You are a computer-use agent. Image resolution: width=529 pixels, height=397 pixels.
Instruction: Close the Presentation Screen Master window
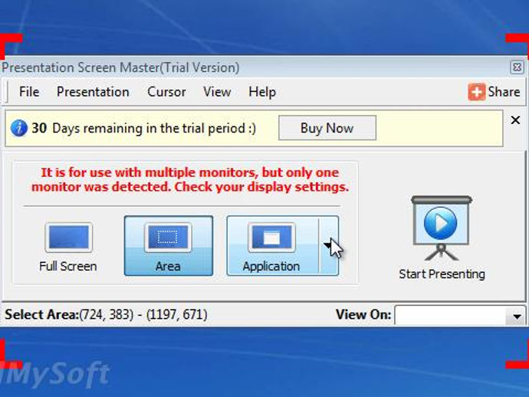point(517,67)
